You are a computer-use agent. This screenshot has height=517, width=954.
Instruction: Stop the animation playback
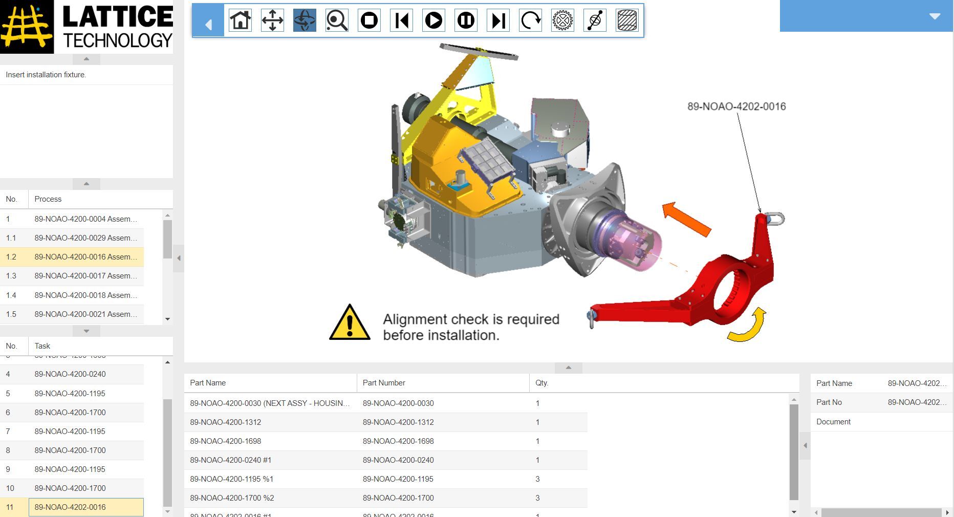tap(369, 20)
